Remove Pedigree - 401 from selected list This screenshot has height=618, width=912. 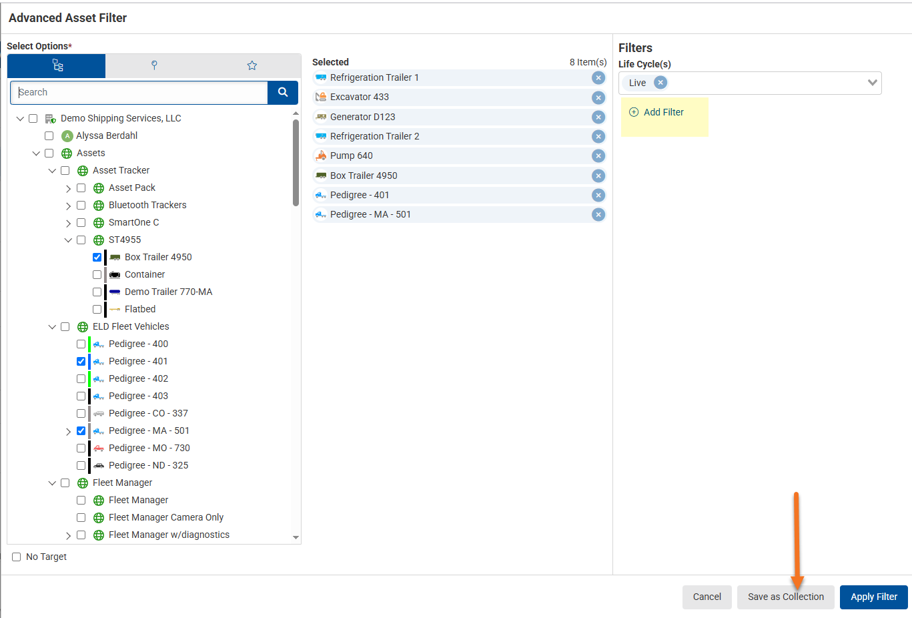coord(598,195)
